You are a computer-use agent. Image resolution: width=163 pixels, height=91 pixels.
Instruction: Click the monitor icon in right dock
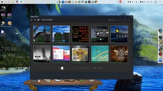pos(160,31)
